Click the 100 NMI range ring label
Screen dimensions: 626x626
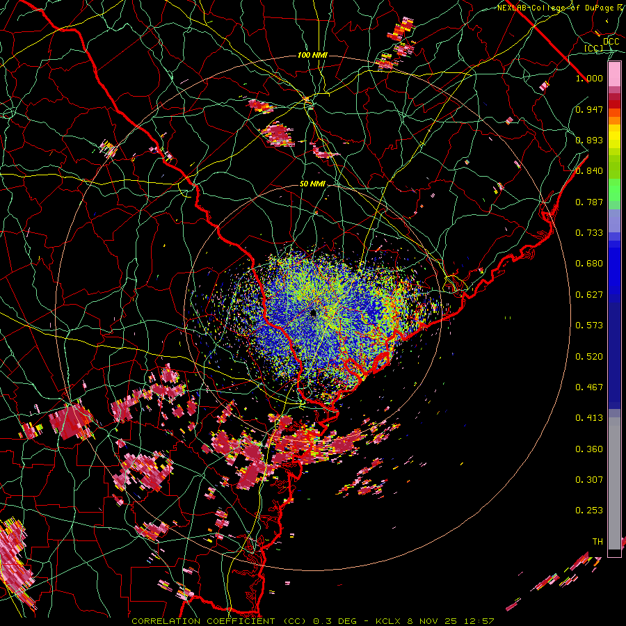[x=312, y=55]
